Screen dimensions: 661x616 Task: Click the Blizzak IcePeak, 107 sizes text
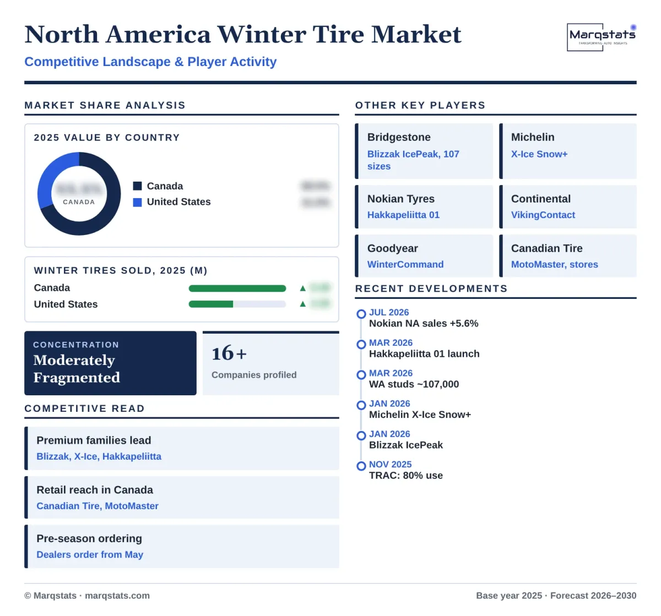click(x=413, y=160)
